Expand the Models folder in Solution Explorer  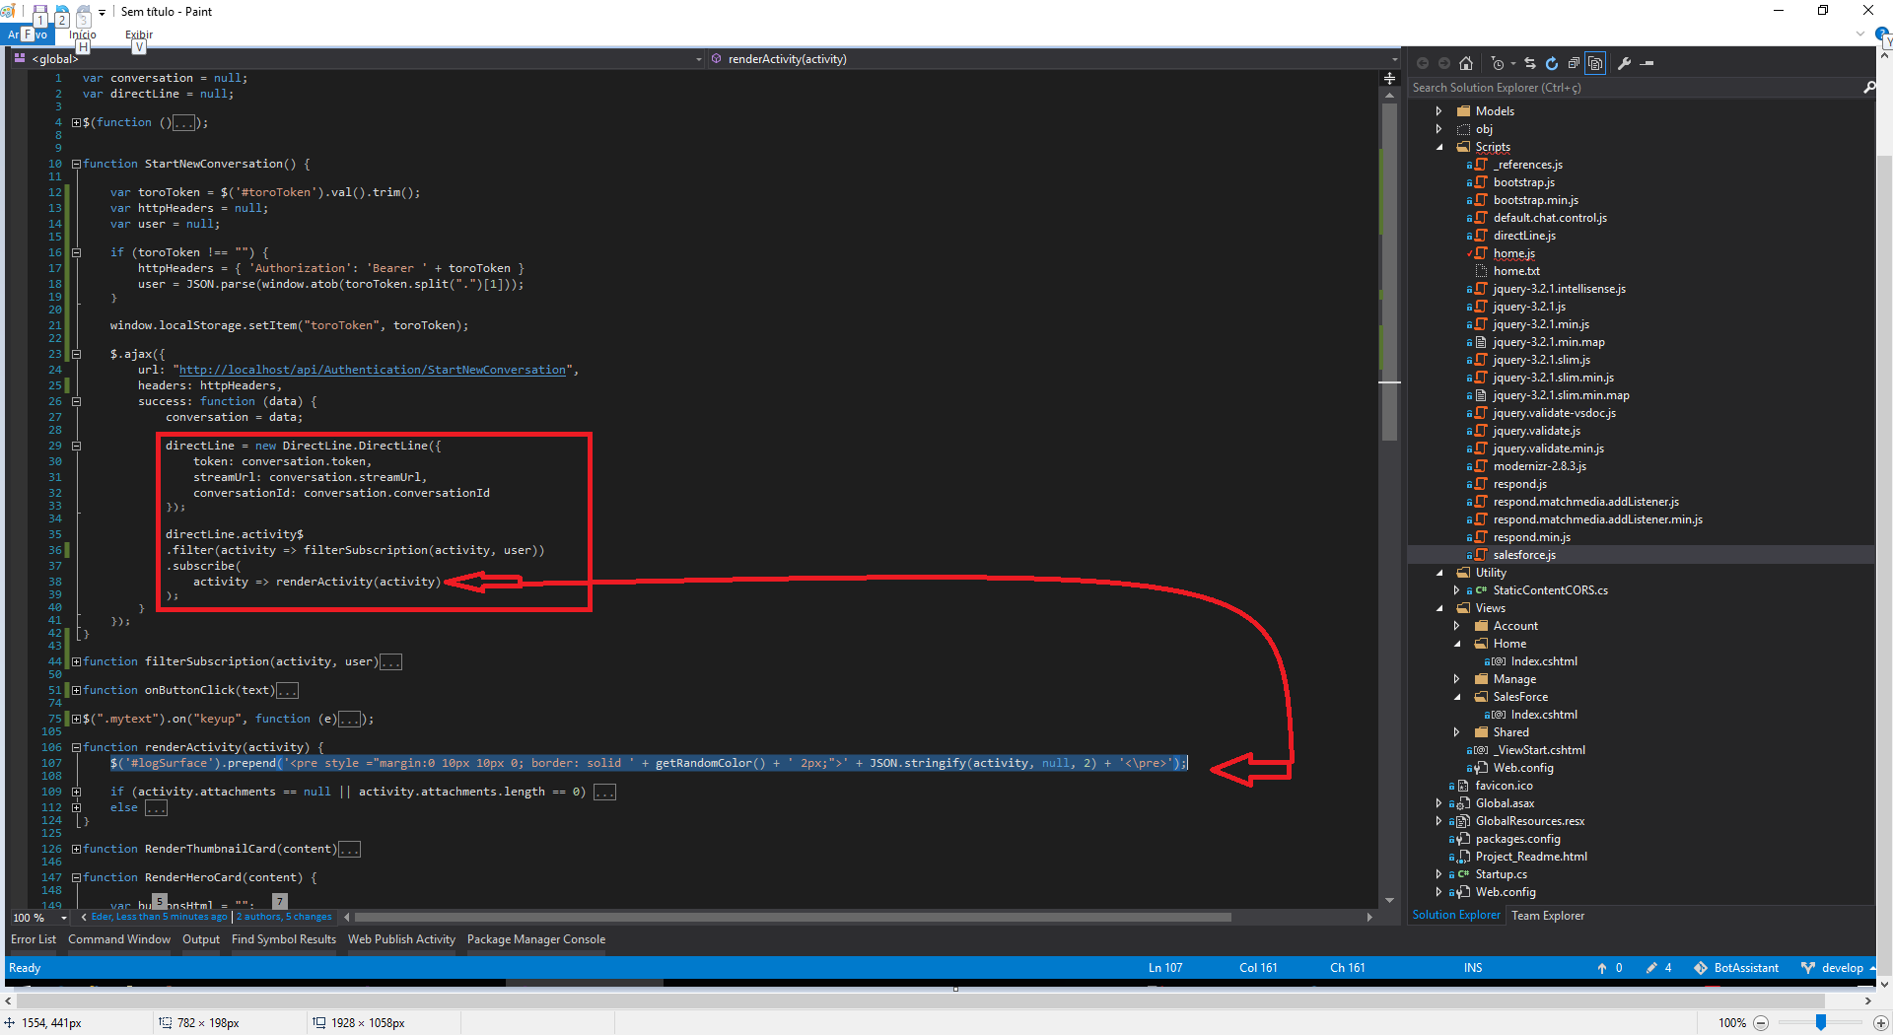coord(1439,110)
